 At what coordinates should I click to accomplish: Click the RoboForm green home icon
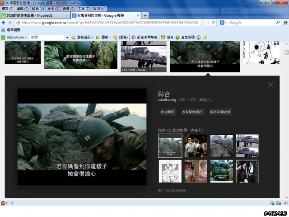tap(199, 38)
